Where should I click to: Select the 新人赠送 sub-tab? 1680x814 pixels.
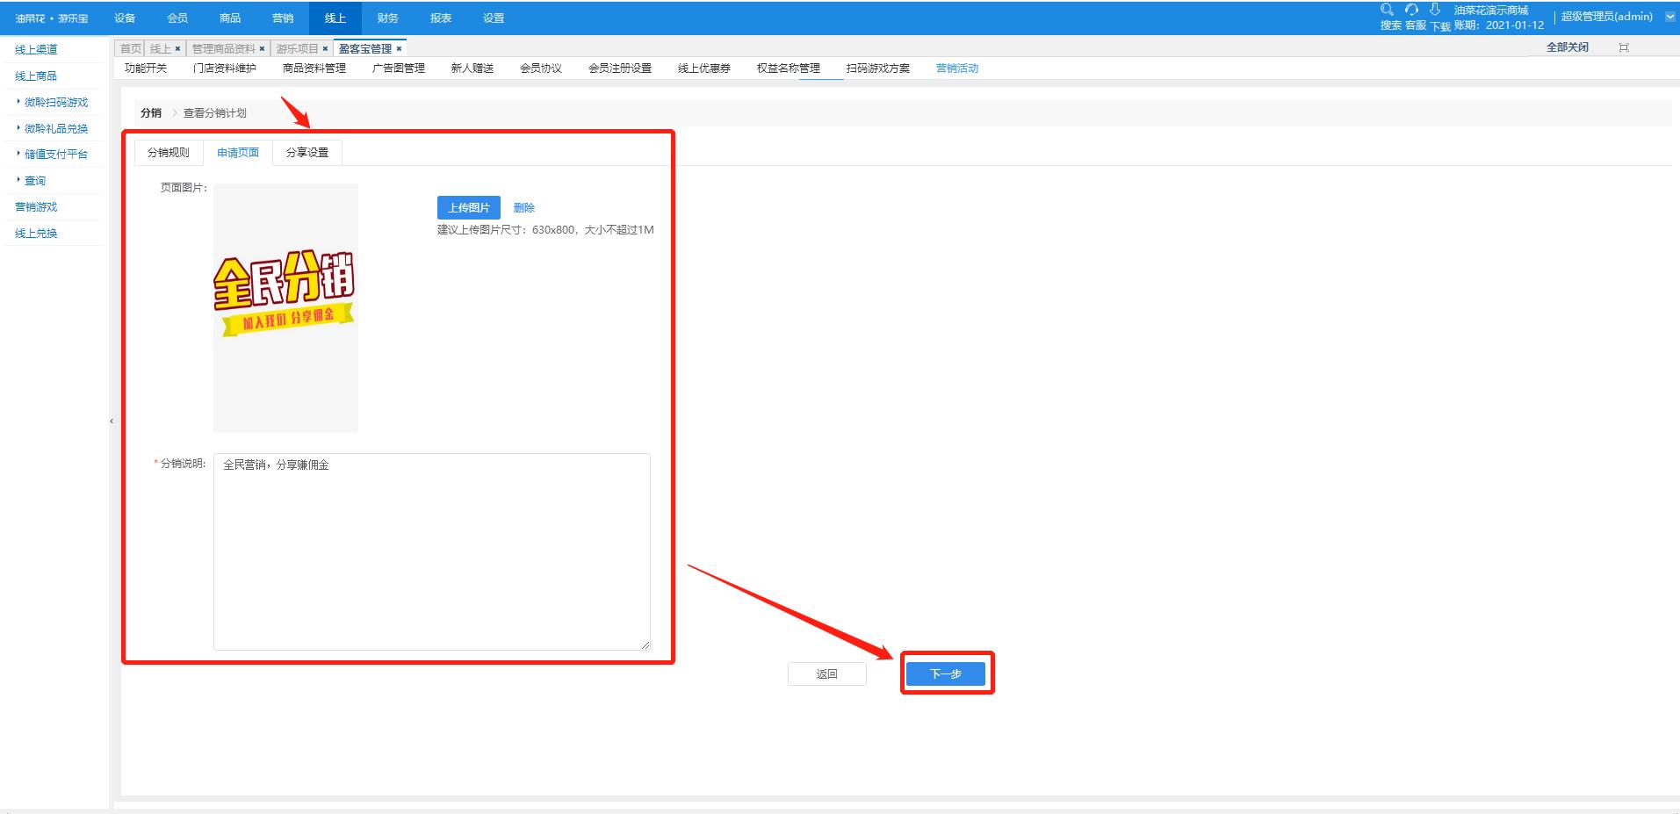pyautogui.click(x=472, y=68)
